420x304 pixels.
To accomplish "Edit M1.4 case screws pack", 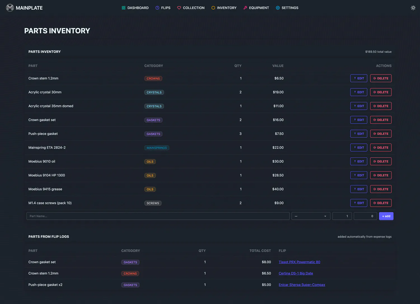I will (x=359, y=203).
